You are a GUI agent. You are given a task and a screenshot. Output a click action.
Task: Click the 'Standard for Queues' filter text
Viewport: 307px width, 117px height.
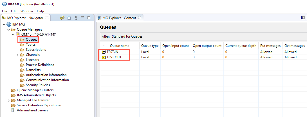[x=127, y=36]
